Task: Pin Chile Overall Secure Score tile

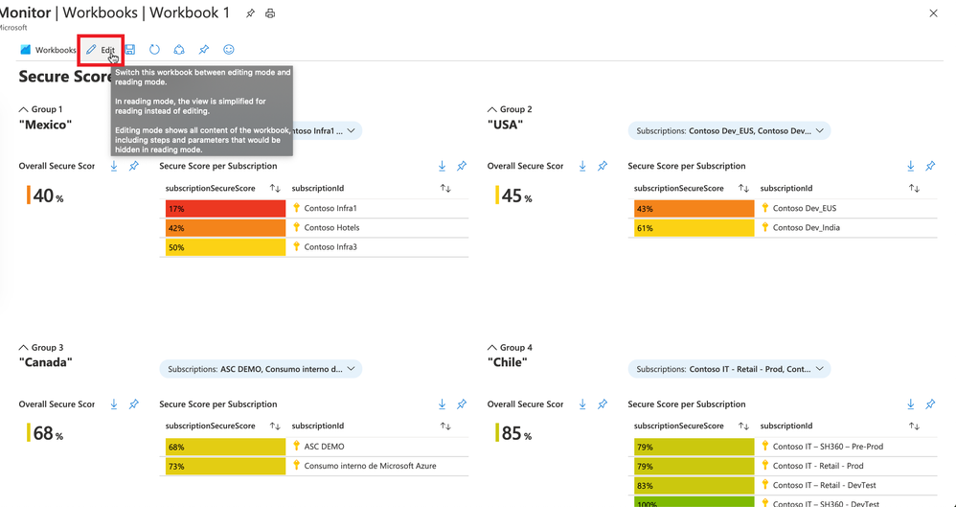Action: click(x=602, y=403)
